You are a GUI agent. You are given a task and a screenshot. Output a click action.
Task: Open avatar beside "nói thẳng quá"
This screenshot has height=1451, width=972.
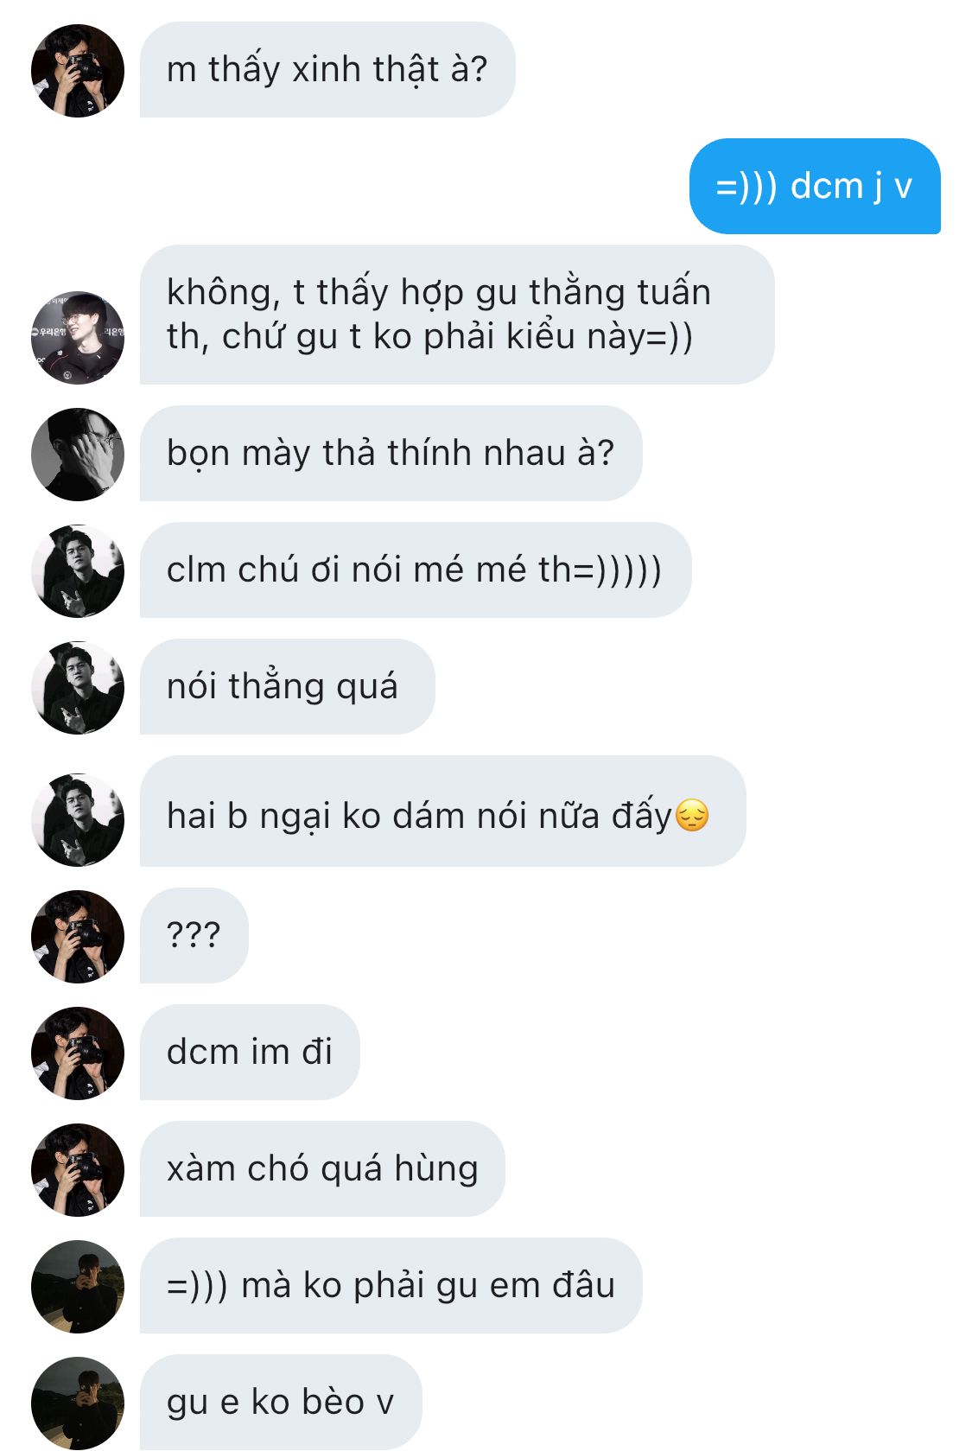click(x=78, y=688)
